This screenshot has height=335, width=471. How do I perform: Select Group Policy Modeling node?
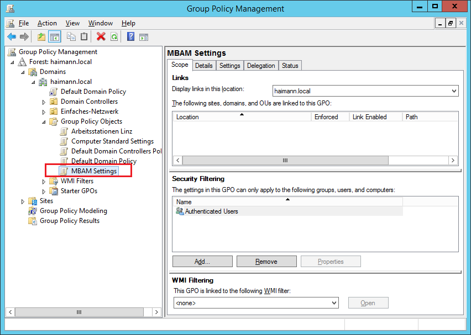point(74,210)
